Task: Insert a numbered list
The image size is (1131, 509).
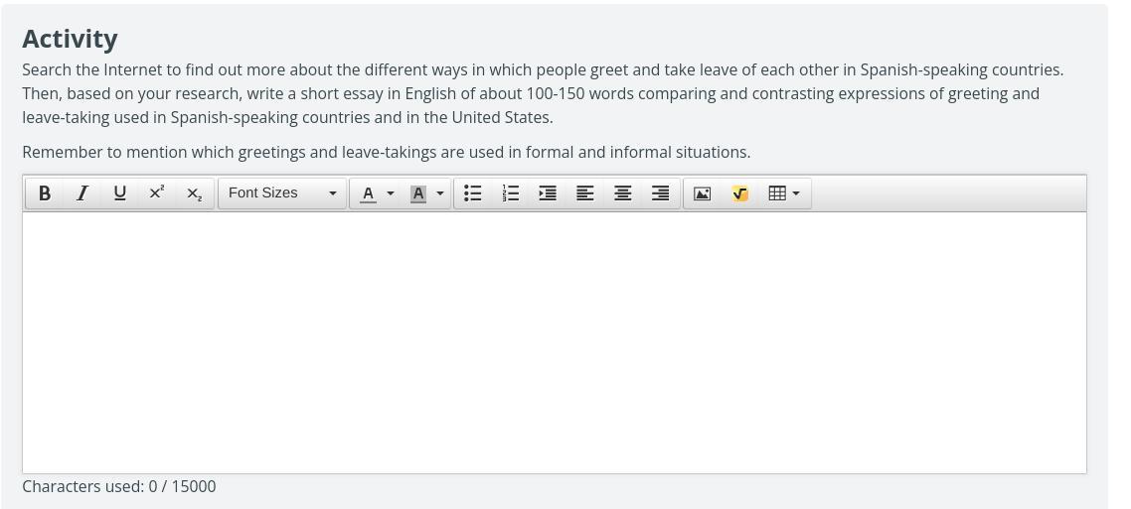Action: pos(511,192)
